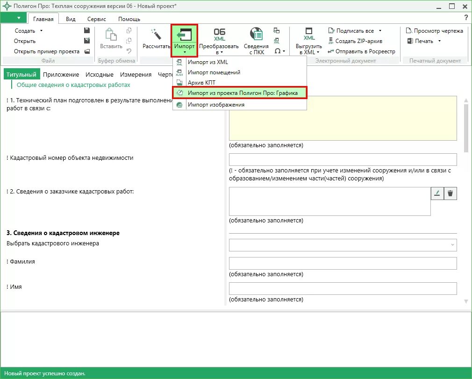
Task: Click Открыть пример проекта
Action: coord(47,51)
